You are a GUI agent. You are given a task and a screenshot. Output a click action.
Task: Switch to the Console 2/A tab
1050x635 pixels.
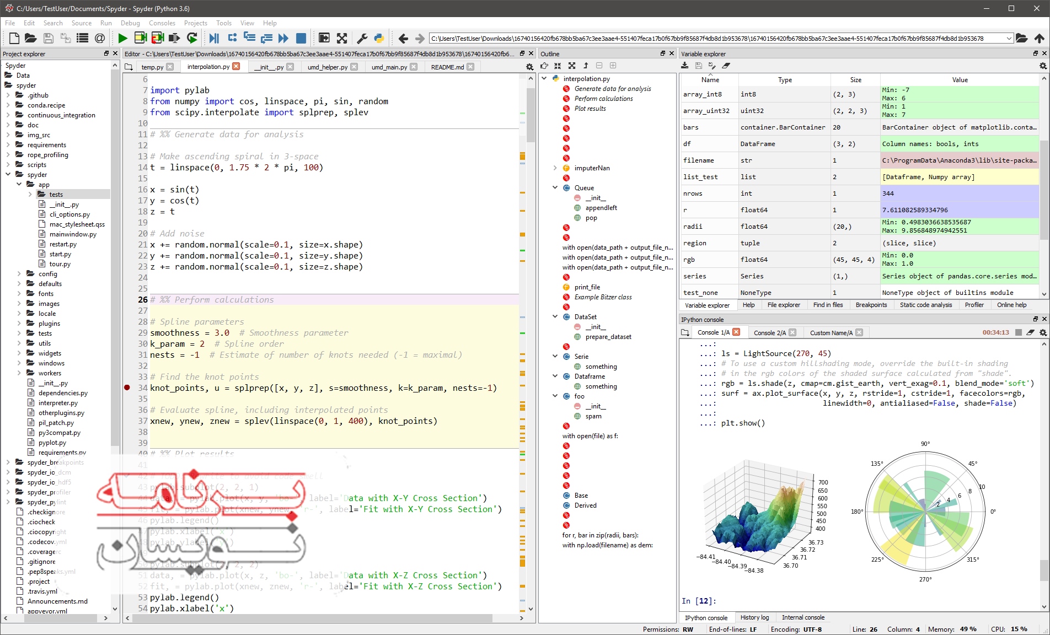tap(769, 332)
